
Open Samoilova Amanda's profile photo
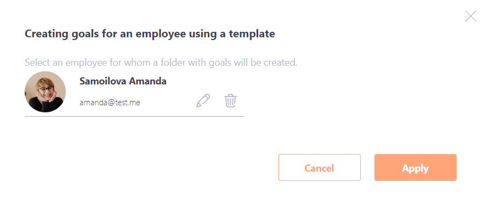[x=45, y=92]
